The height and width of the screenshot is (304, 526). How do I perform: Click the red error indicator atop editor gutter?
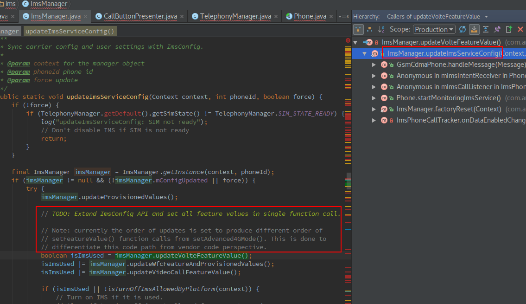pos(348,41)
